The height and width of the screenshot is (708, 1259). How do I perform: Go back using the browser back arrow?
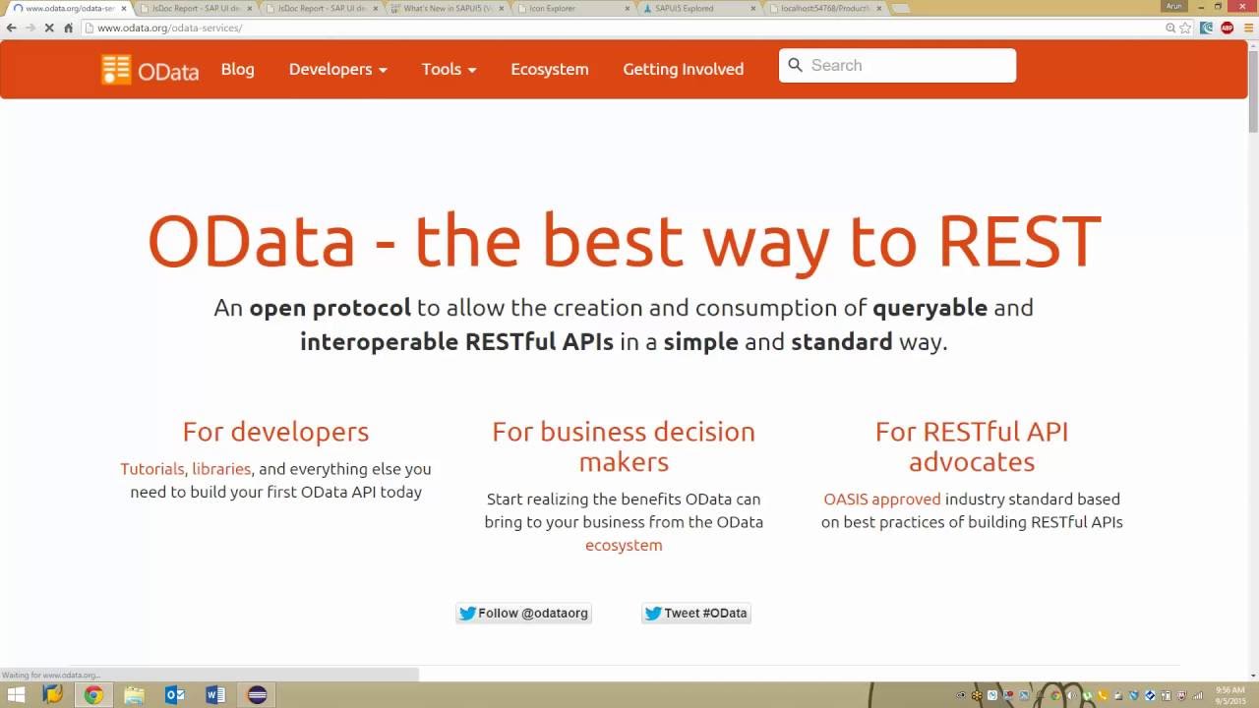point(12,28)
